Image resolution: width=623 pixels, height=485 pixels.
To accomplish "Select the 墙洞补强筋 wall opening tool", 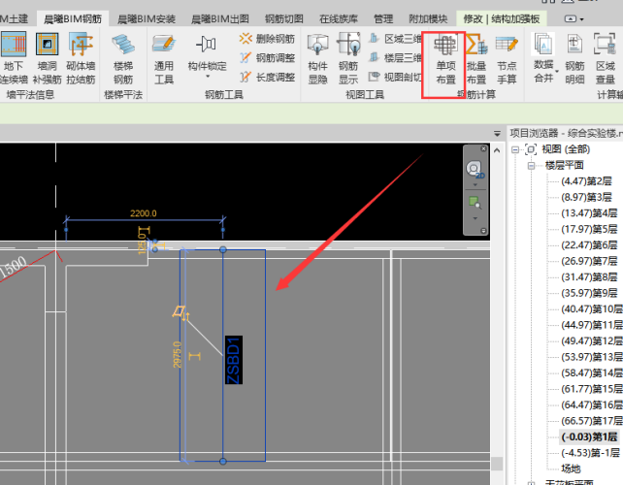I will (47, 59).
